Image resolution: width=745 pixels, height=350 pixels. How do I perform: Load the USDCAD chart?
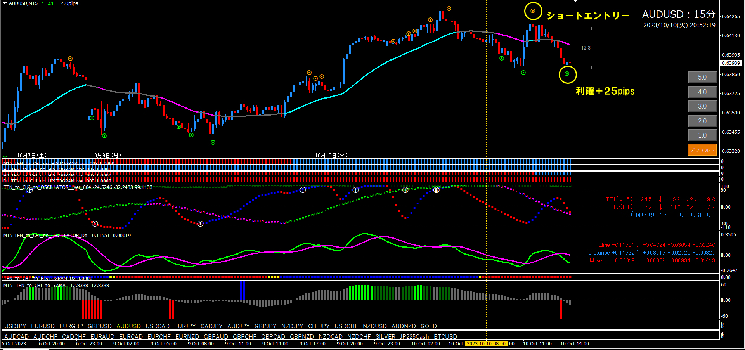158,326
